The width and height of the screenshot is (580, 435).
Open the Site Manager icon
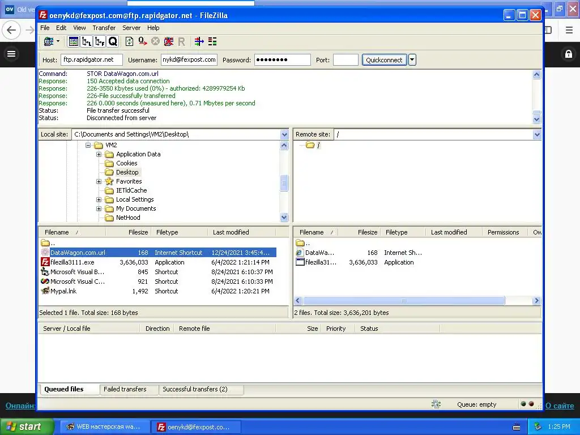pos(49,41)
